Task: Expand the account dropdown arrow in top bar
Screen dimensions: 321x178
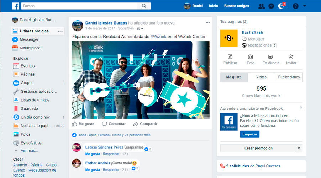Action: tap(305, 6)
